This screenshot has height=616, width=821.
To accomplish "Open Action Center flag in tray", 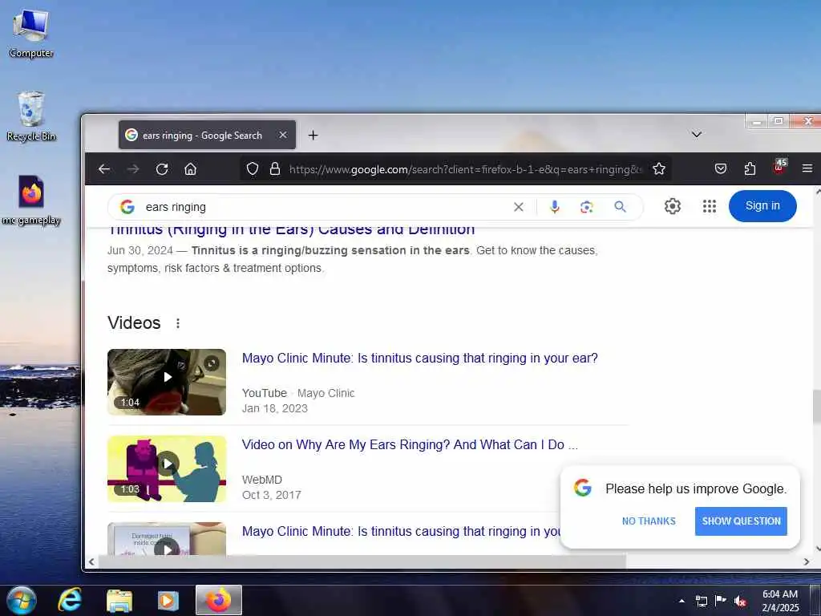I will coord(721,601).
